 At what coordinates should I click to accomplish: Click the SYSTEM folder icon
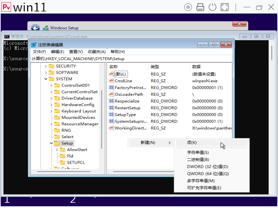[51, 79]
